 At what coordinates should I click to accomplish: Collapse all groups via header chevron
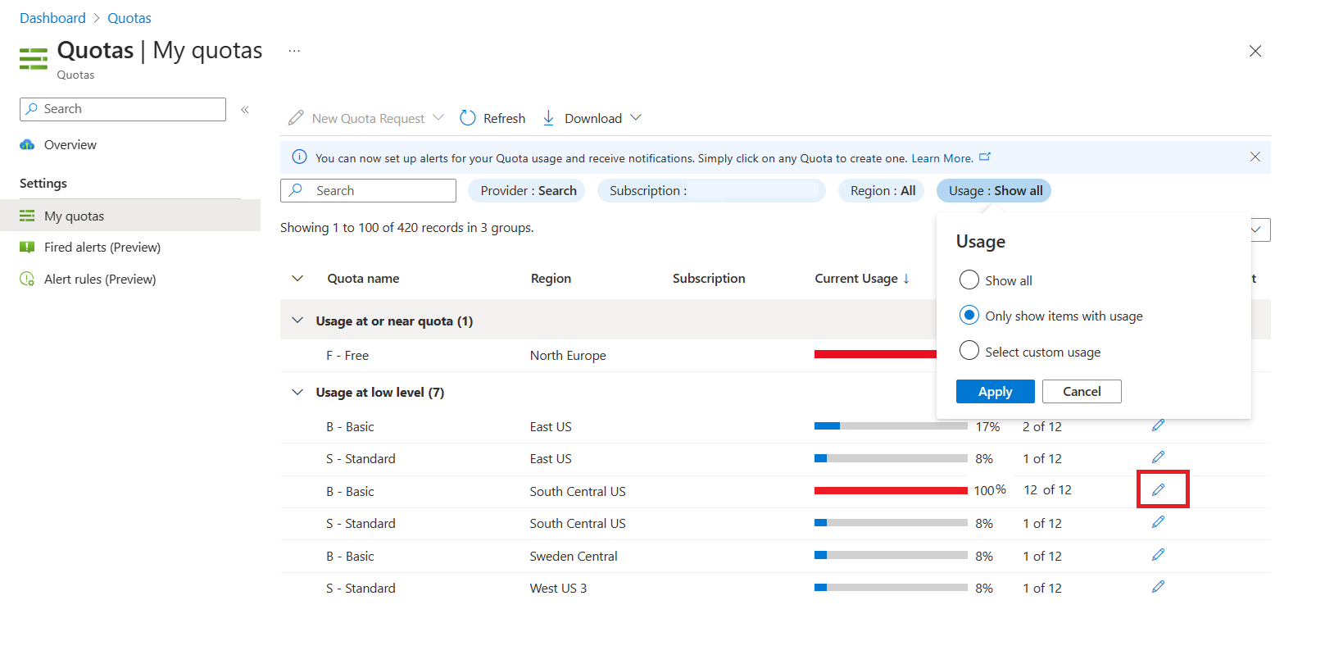(x=297, y=279)
